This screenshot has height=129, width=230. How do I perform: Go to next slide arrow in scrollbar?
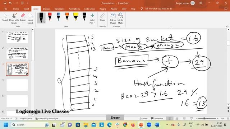[229, 111]
